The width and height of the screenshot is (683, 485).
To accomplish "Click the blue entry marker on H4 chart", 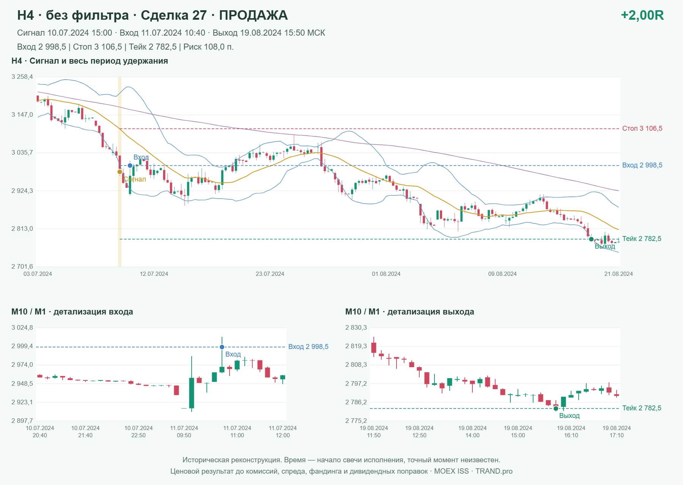I will pos(130,166).
